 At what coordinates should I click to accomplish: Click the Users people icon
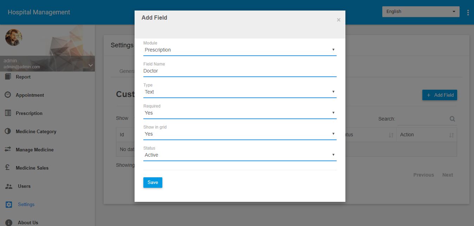9,186
